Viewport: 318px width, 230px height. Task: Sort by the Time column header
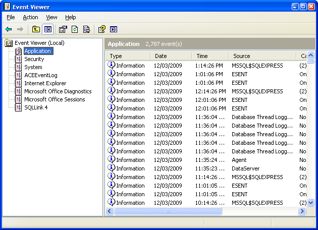coord(210,56)
